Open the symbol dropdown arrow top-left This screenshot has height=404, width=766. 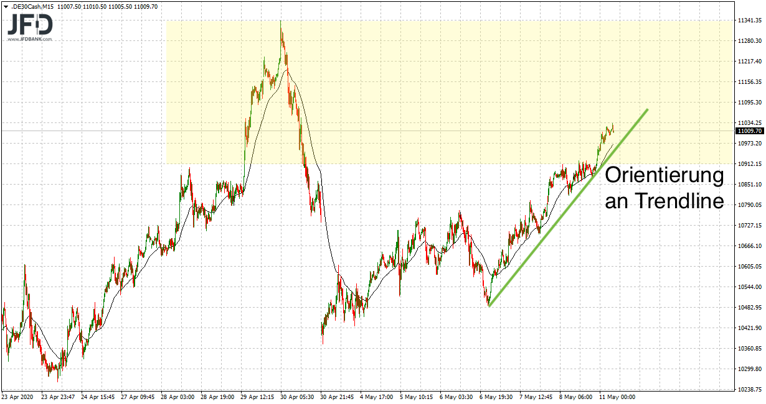[6, 5]
